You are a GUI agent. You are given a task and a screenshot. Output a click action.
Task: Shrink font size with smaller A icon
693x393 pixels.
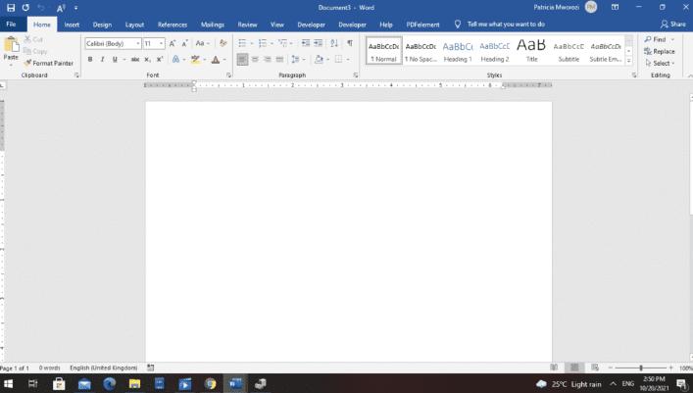click(184, 43)
